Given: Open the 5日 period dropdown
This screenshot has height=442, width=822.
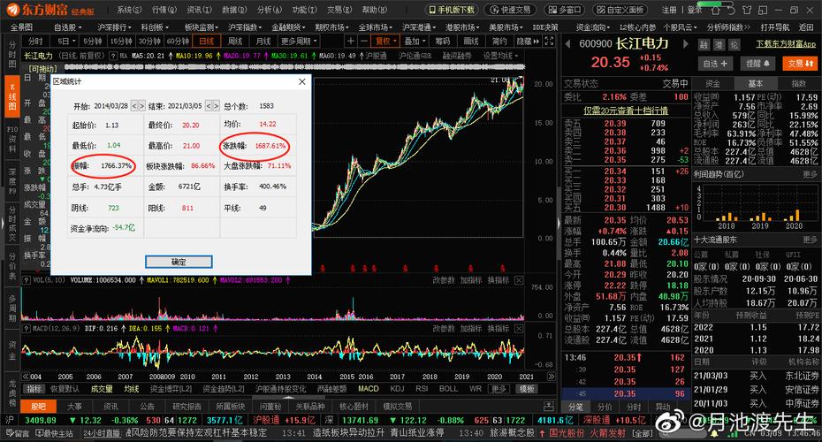Looking at the screenshot, I should [66, 41].
